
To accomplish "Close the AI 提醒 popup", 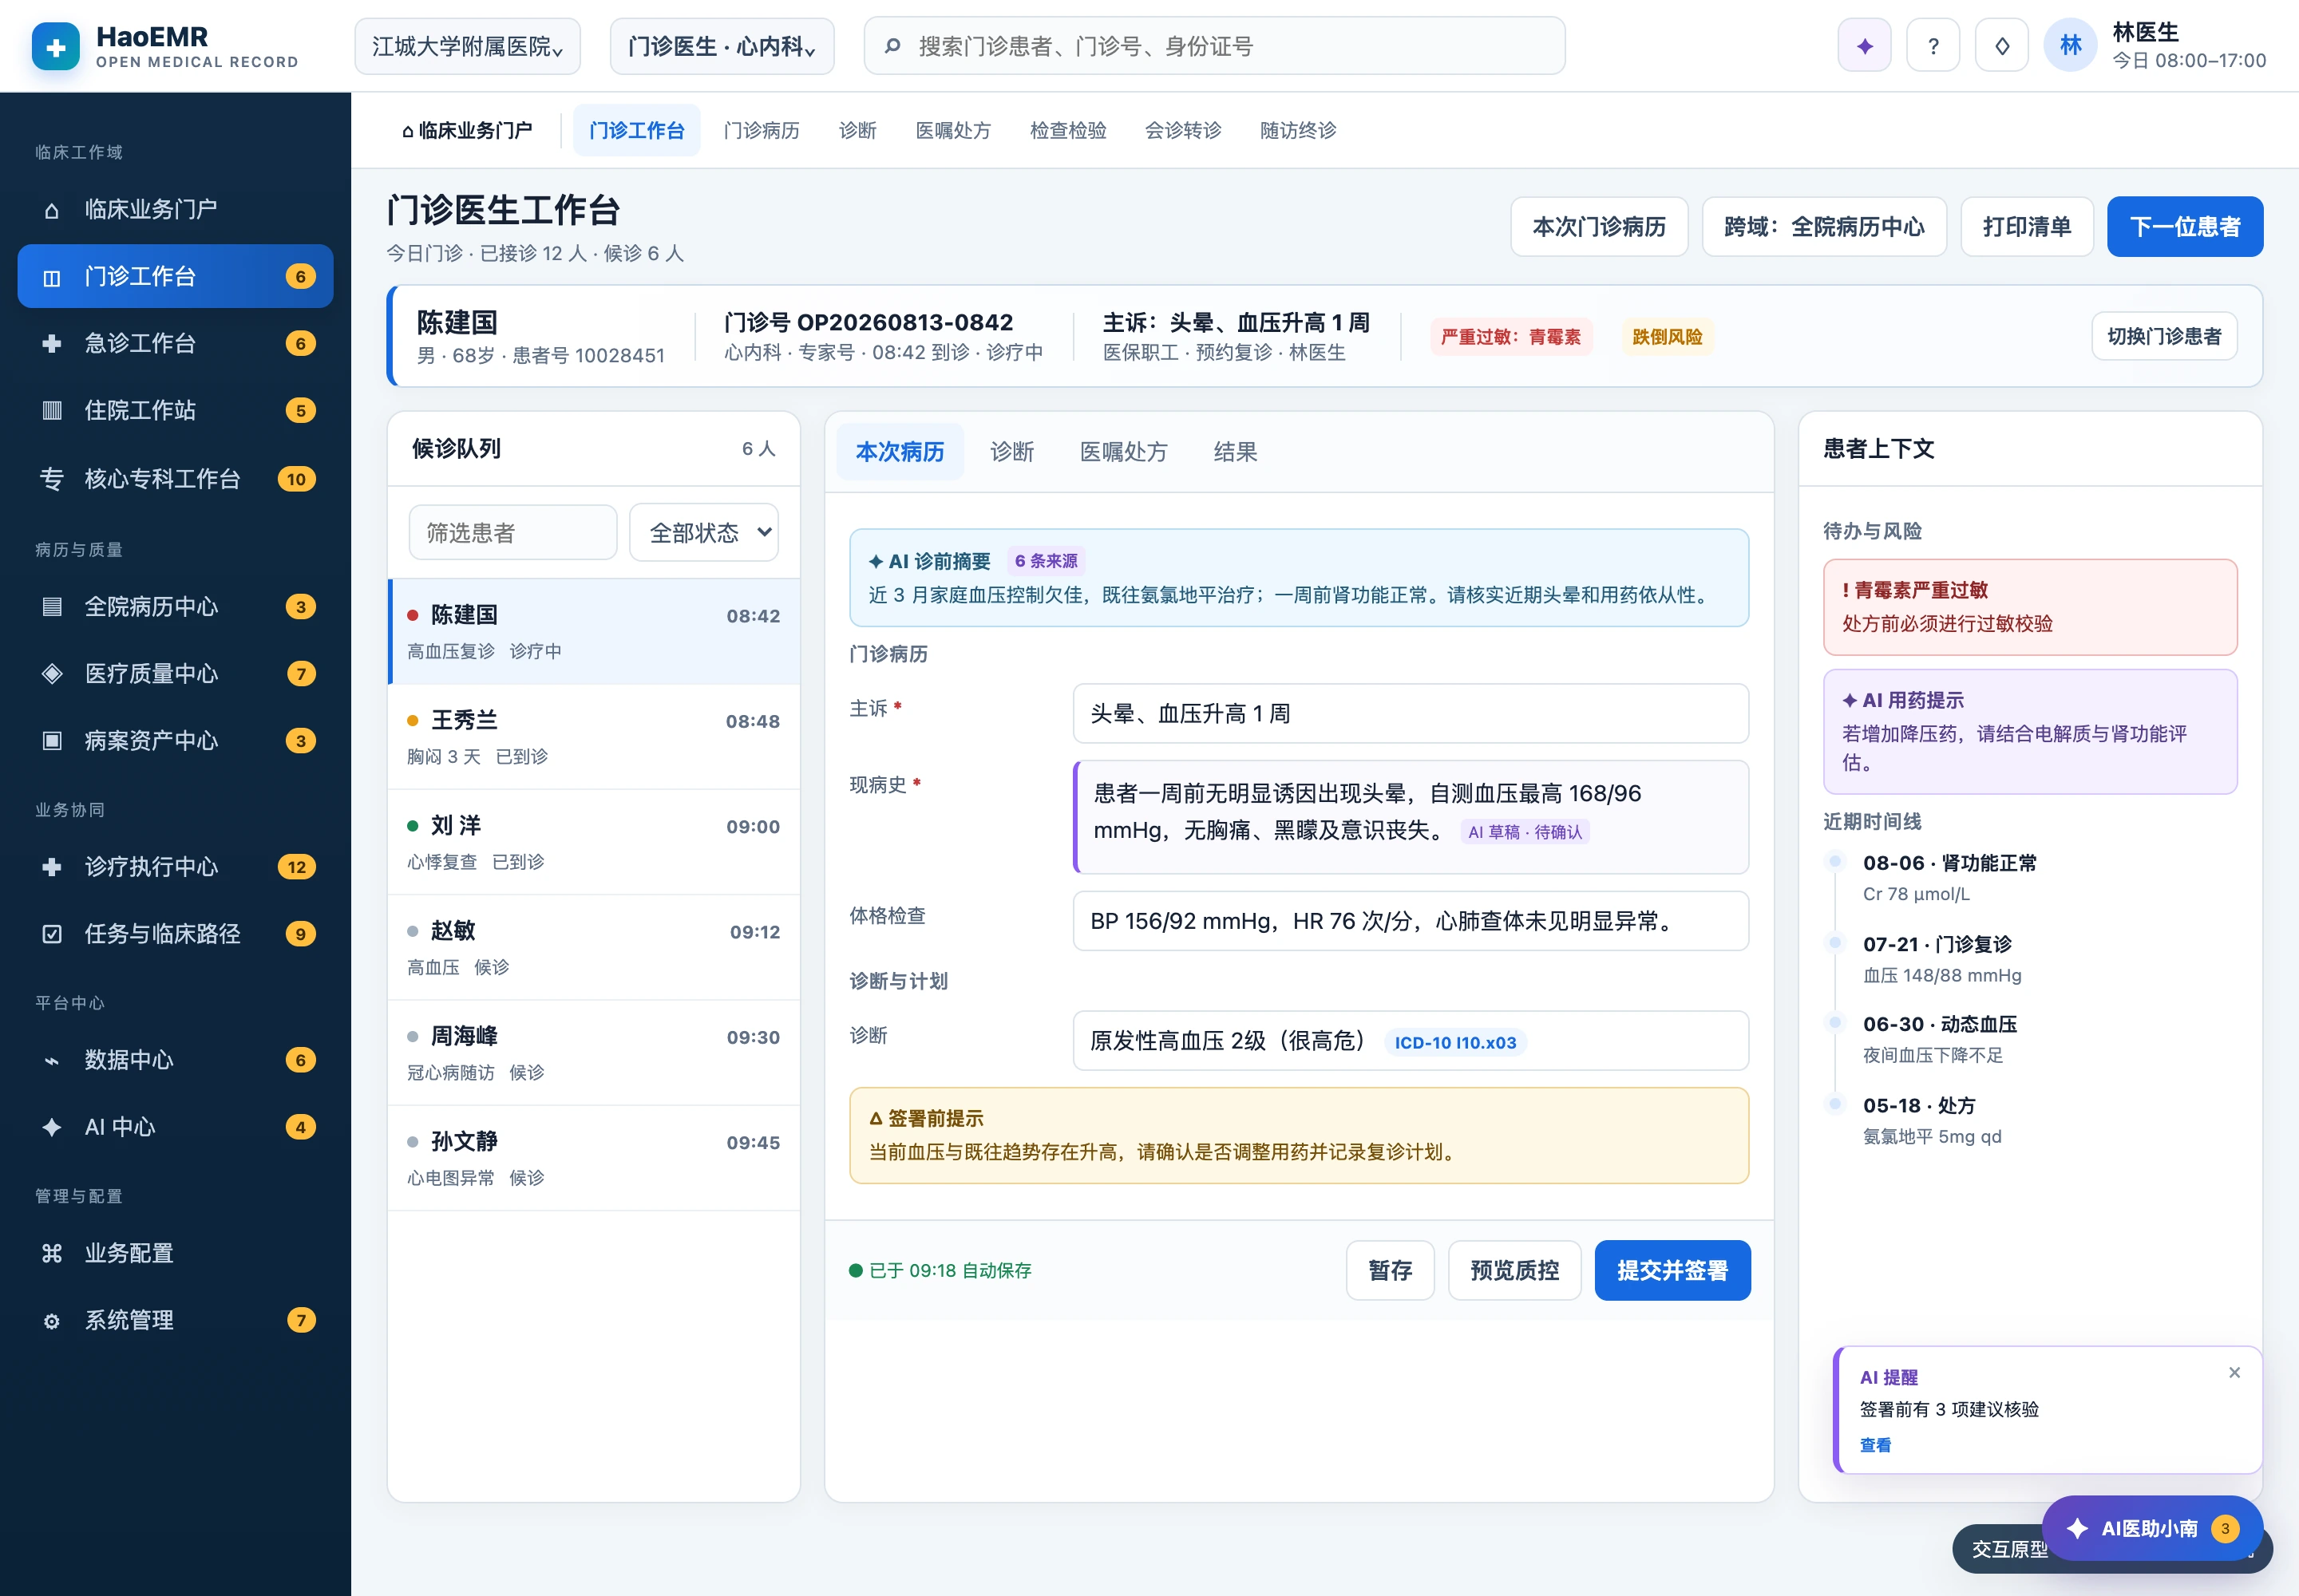I will pos(2234,1373).
